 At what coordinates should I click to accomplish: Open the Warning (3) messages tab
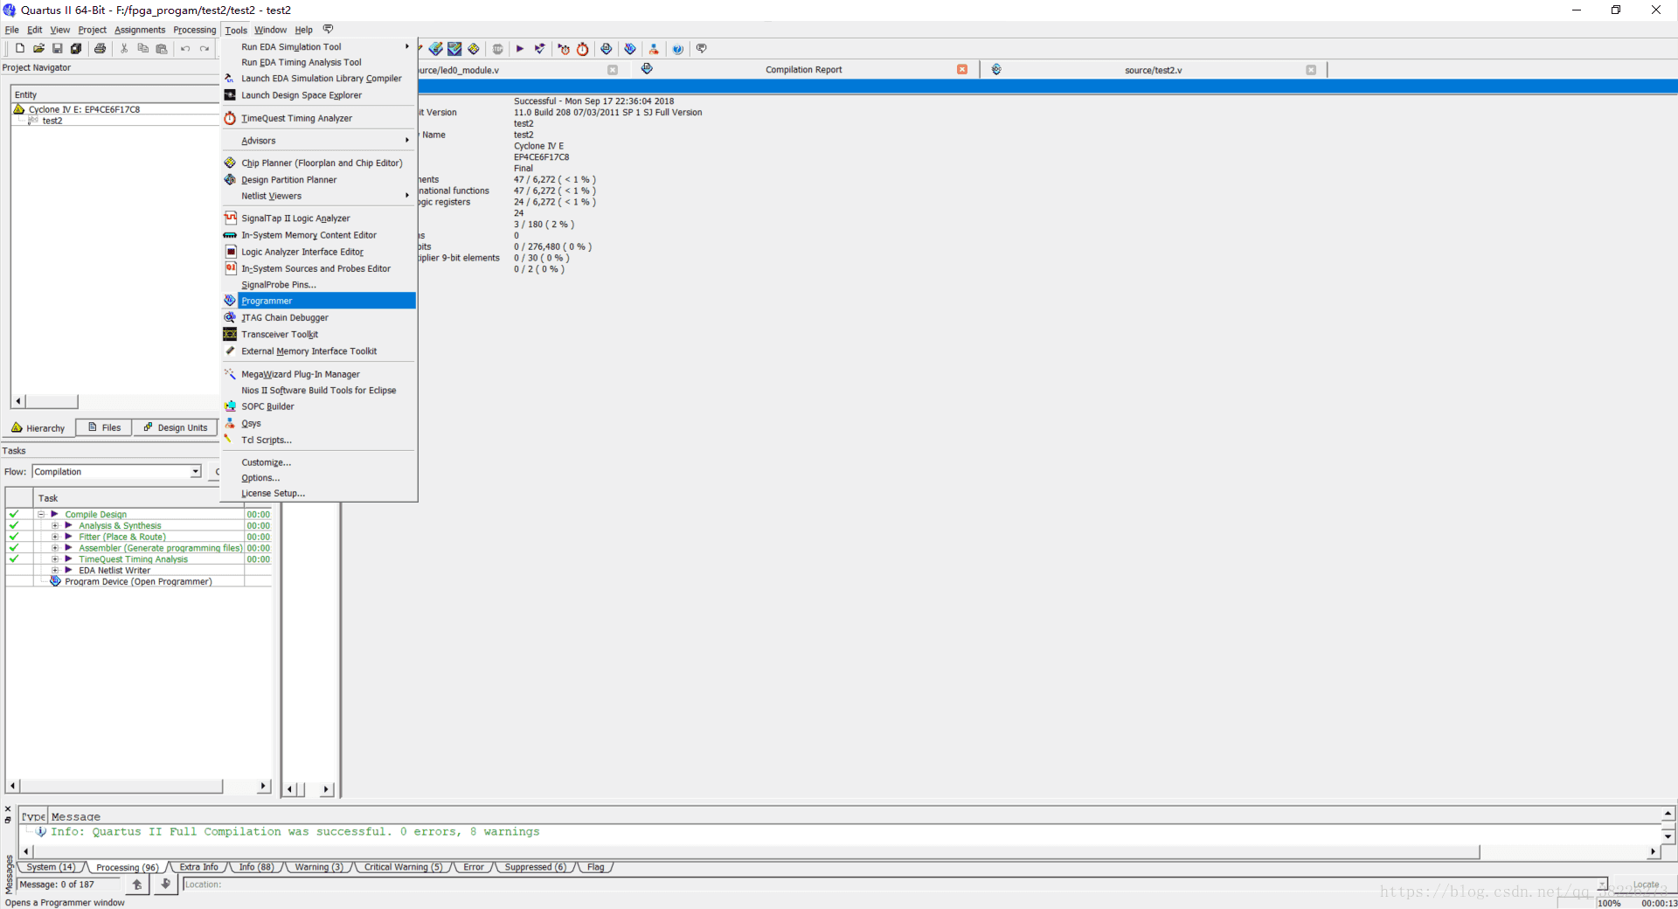(319, 867)
